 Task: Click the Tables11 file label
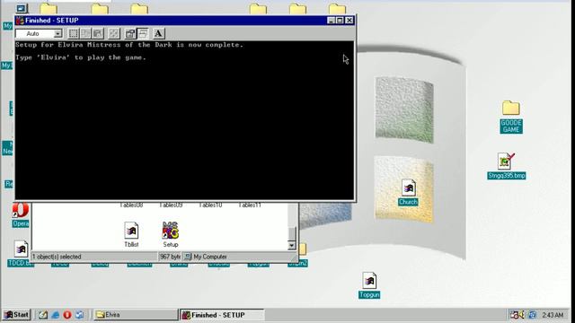(x=250, y=205)
